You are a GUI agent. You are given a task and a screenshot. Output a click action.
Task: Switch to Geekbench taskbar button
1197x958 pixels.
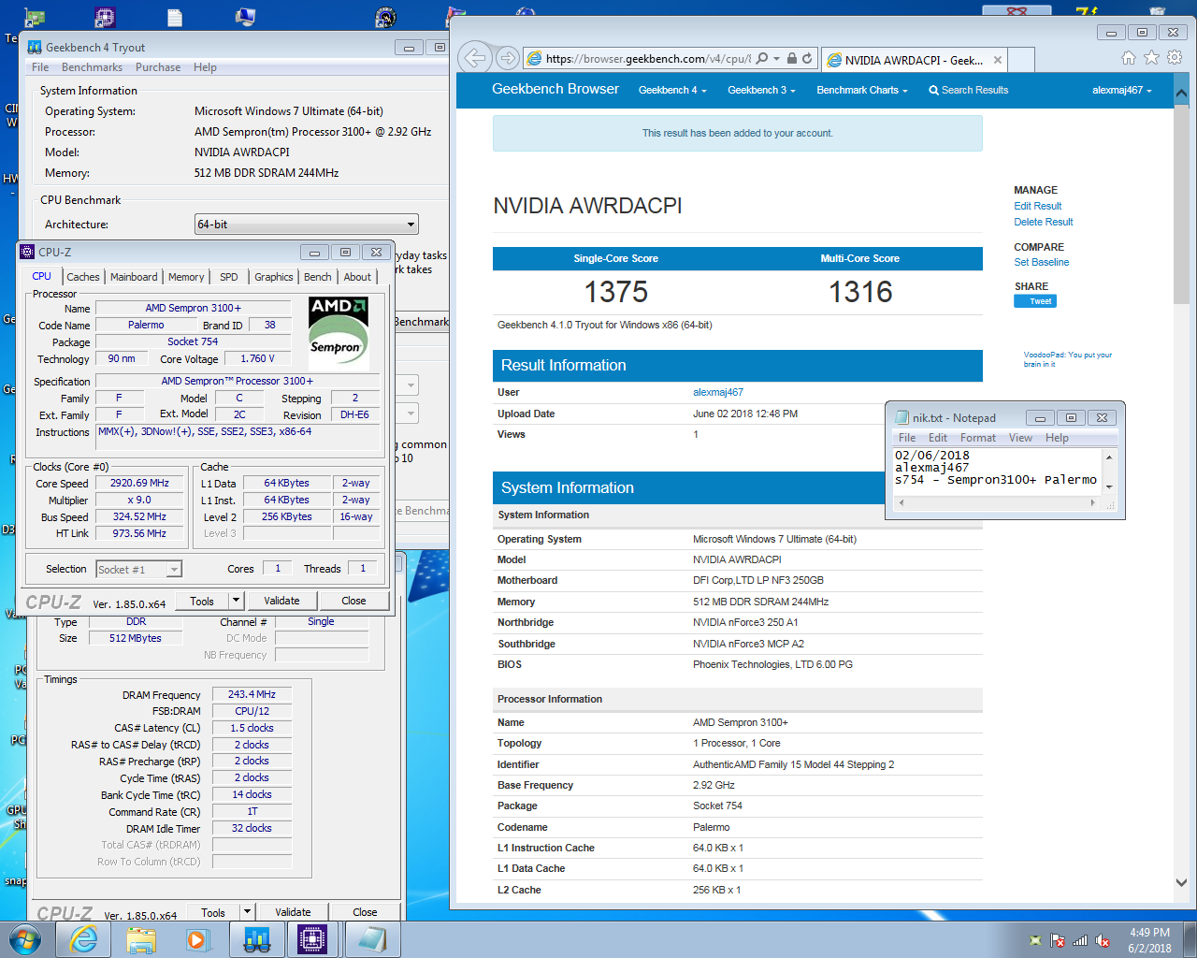256,939
